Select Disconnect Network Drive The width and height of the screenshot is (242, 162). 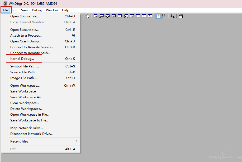41,134
